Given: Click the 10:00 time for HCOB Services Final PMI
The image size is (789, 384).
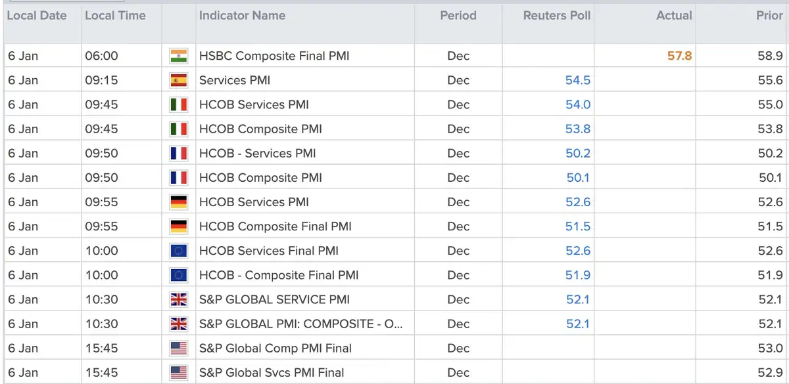Looking at the screenshot, I should pyautogui.click(x=101, y=250).
